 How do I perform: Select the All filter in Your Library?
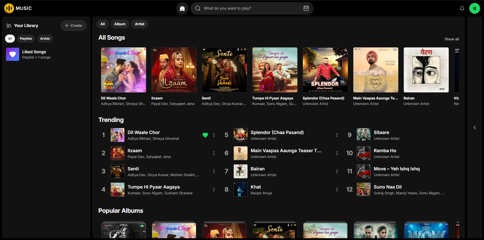tap(10, 39)
